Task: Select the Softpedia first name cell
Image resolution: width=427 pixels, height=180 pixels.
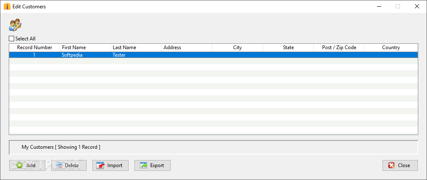Action: point(85,55)
